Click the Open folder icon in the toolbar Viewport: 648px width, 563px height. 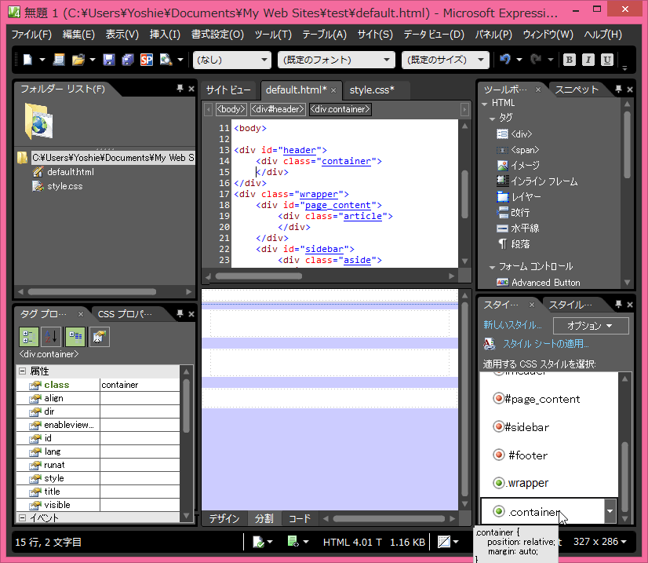tap(78, 60)
